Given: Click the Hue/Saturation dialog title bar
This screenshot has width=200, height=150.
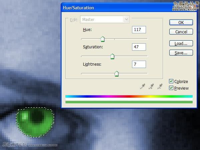Looking at the screenshot, I should pos(129,8).
